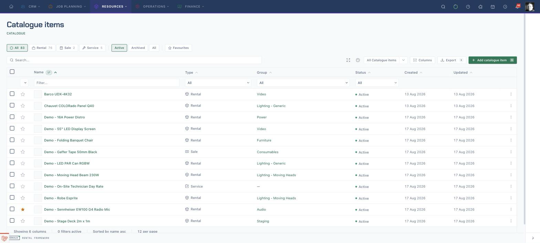Open row actions for Demo - Gaffer Tape 50mm Black
The width and height of the screenshot is (540, 243).
click(x=511, y=152)
